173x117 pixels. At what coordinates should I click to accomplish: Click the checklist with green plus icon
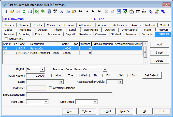point(157,11)
